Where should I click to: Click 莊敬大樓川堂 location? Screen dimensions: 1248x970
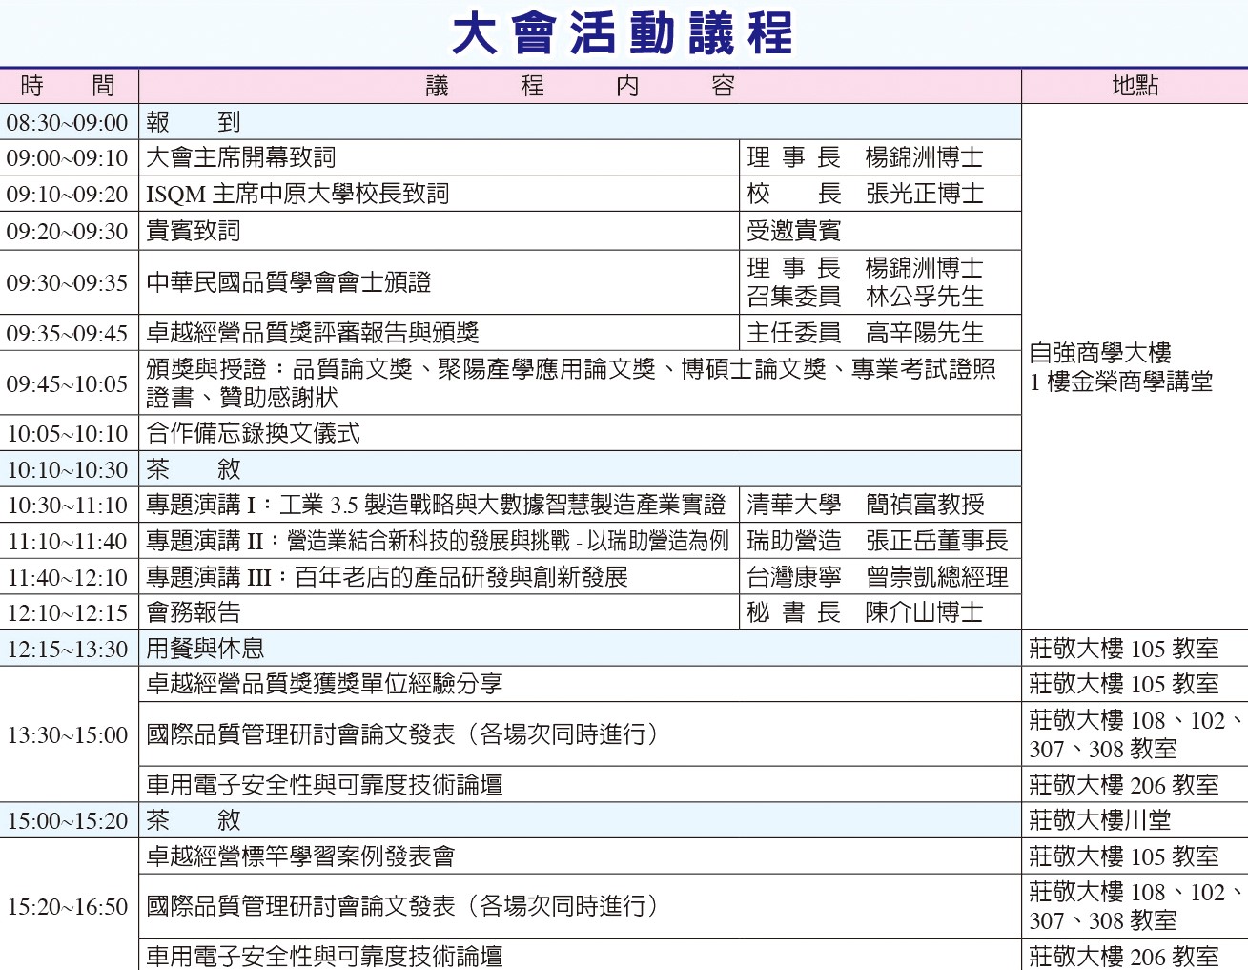click(1100, 820)
